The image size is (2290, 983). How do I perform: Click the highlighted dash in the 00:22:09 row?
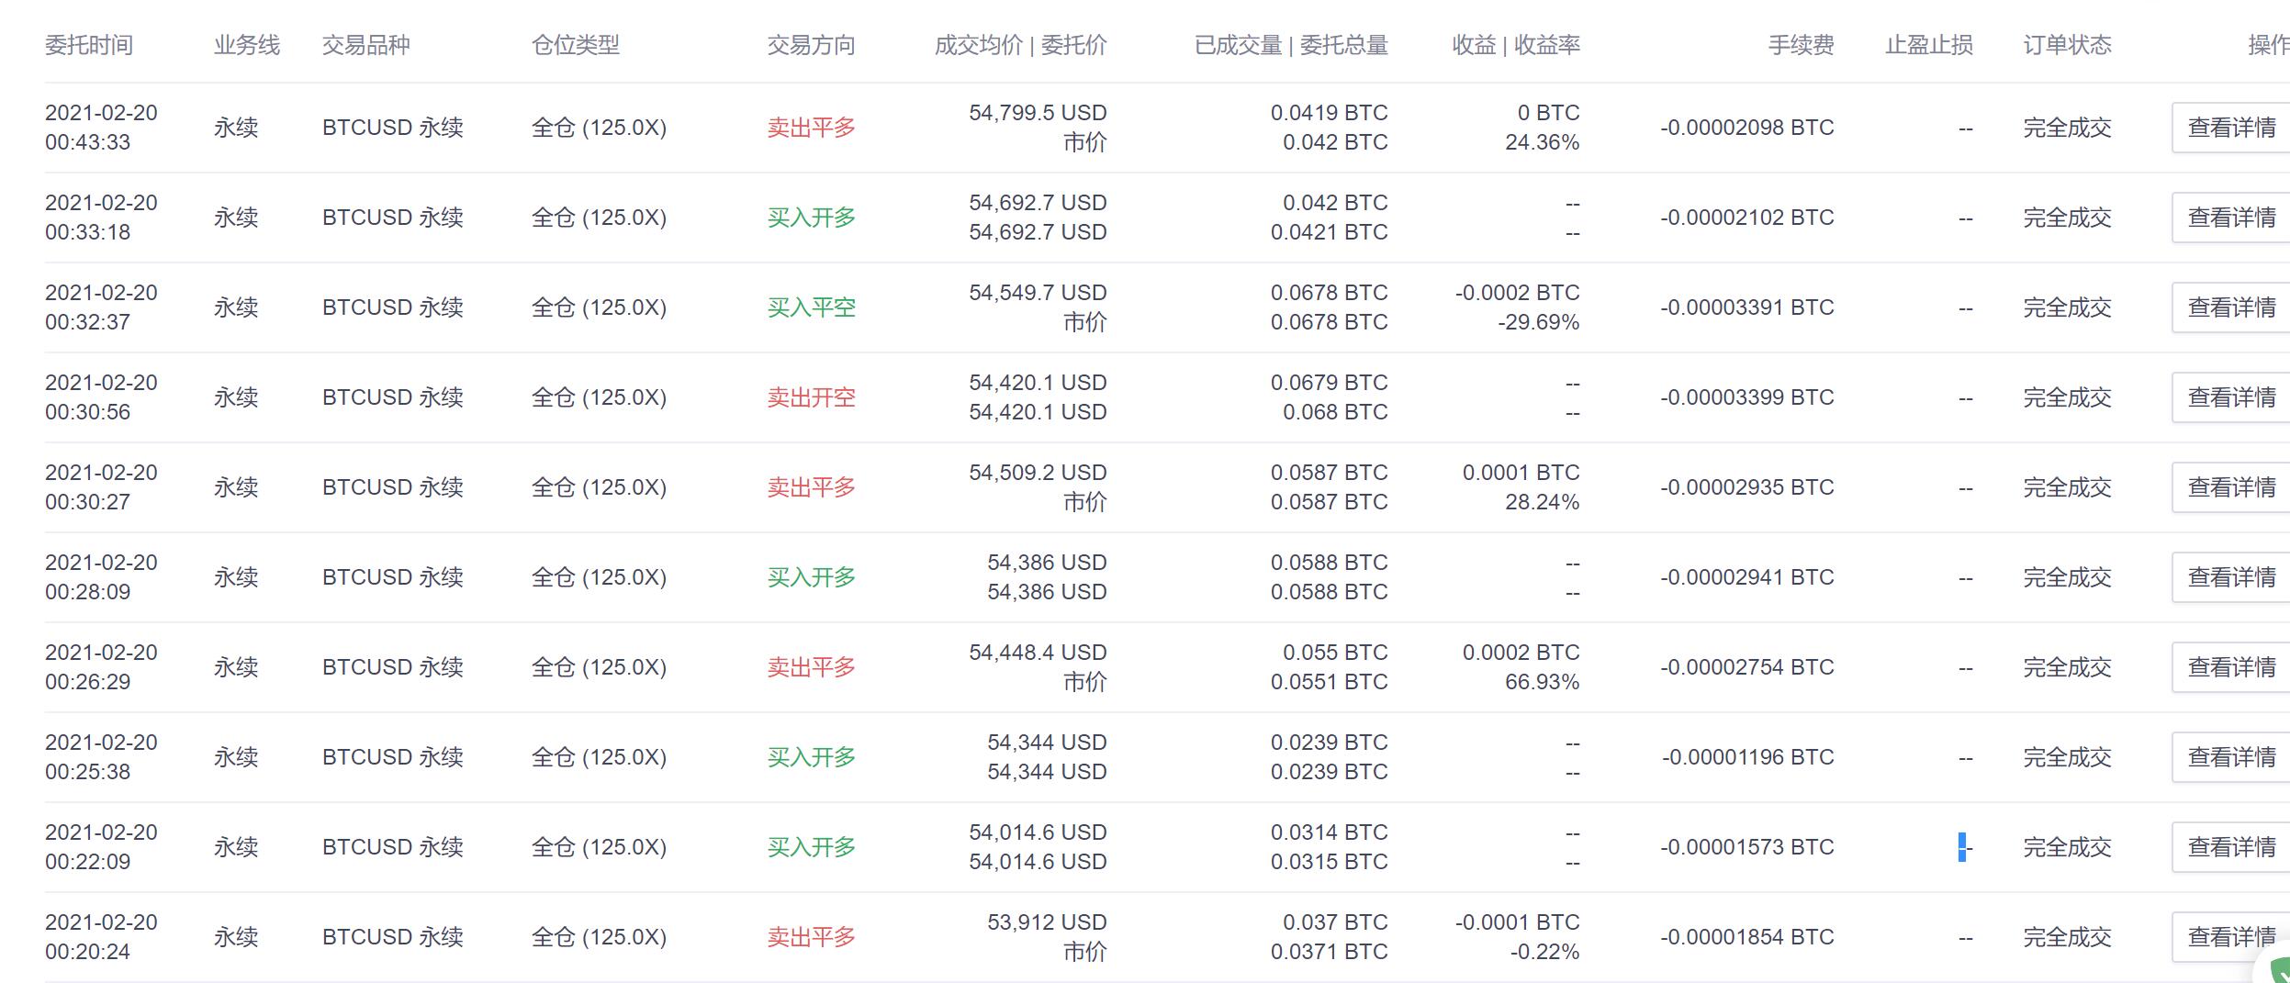pos(1963,847)
